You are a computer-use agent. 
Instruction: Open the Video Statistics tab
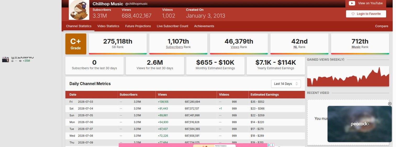108,26
